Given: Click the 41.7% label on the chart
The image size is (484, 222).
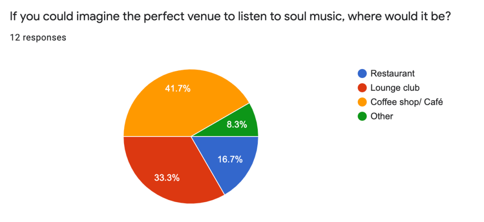Looking at the screenshot, I should pos(177,88).
